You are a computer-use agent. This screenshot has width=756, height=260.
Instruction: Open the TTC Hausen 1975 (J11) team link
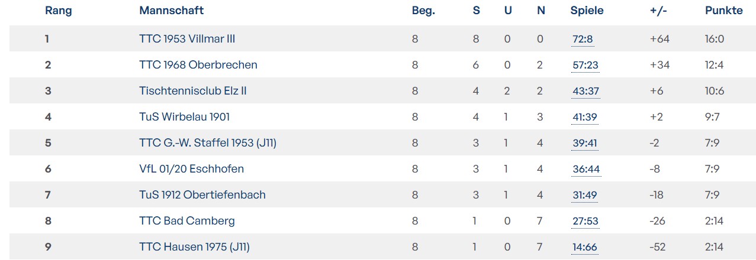(194, 247)
